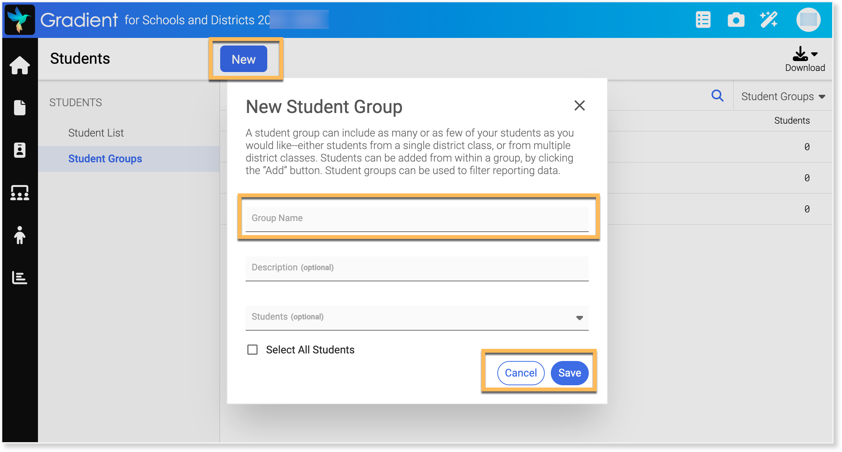Click the camera icon in header
The image size is (842, 452).
click(x=736, y=20)
